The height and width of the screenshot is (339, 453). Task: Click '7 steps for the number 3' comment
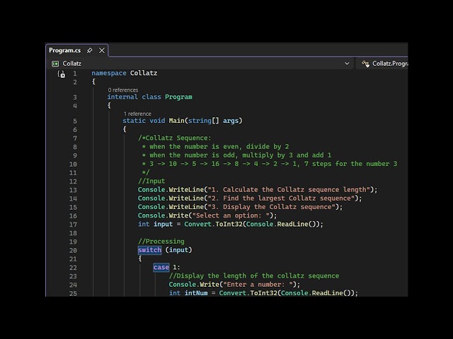[x=351, y=164]
